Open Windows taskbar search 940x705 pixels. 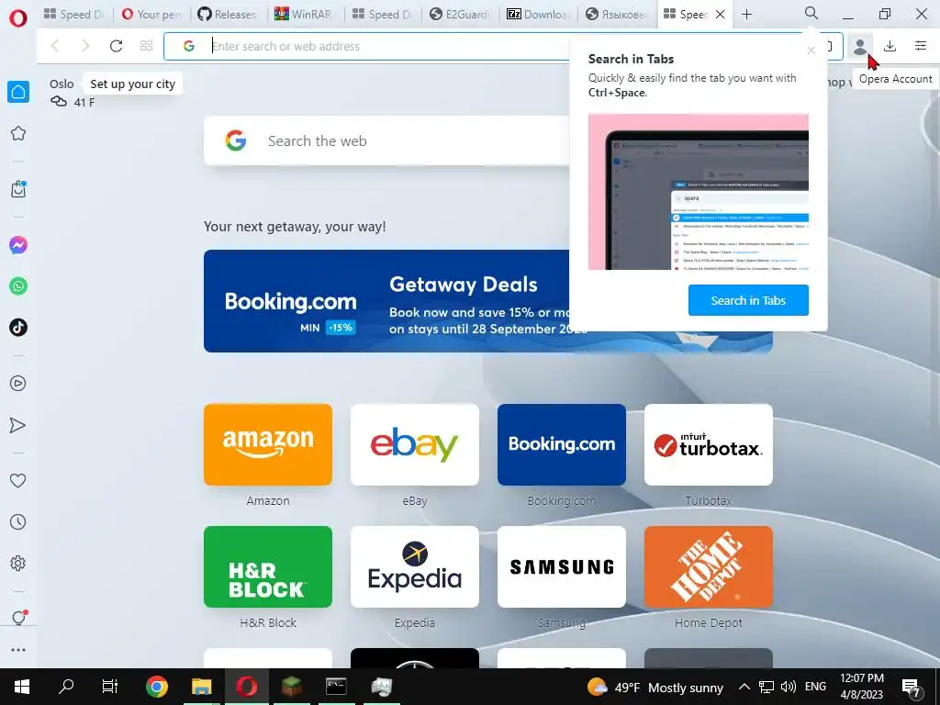coord(66,687)
